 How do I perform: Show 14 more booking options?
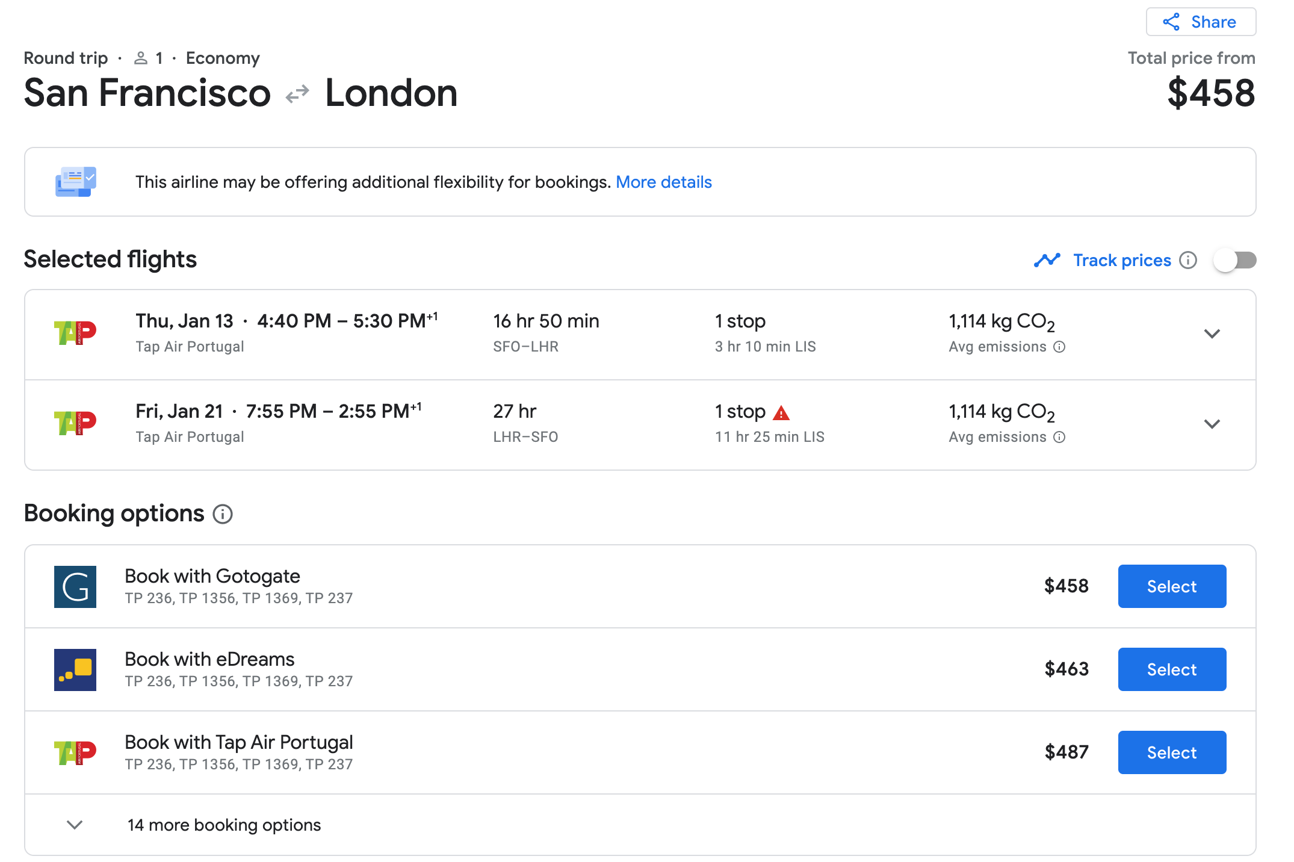224,825
